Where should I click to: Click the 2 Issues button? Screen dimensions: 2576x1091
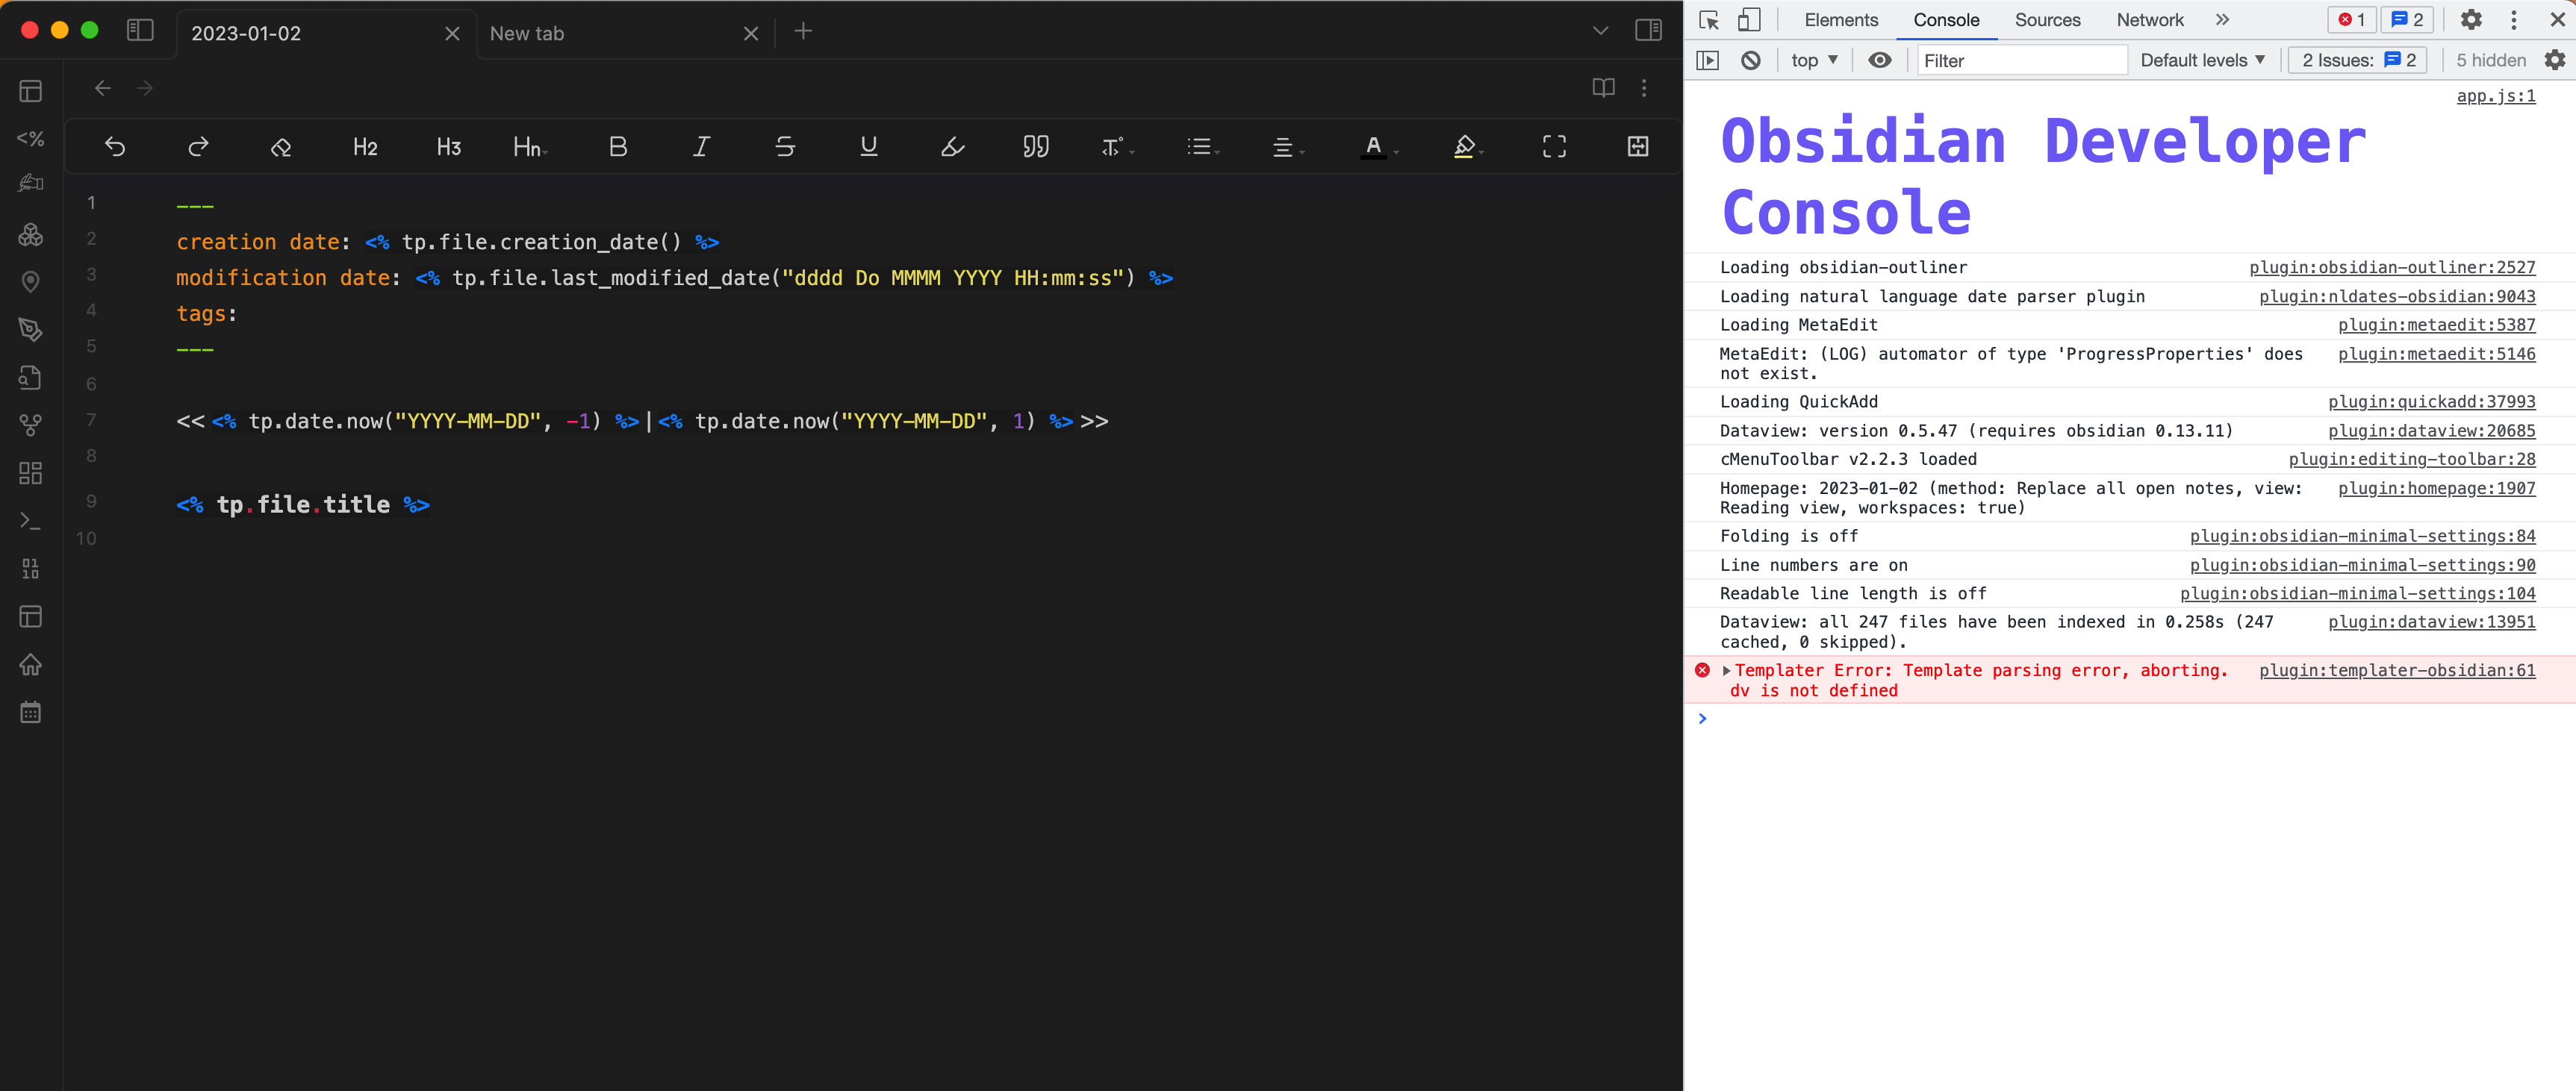[x=2358, y=60]
